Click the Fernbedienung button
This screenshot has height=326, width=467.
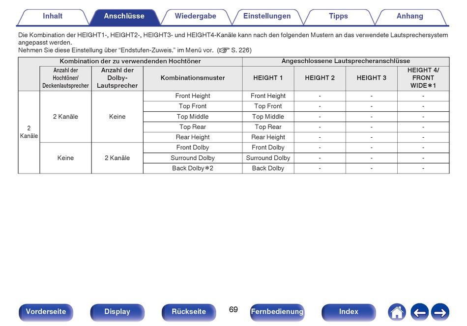(277, 312)
